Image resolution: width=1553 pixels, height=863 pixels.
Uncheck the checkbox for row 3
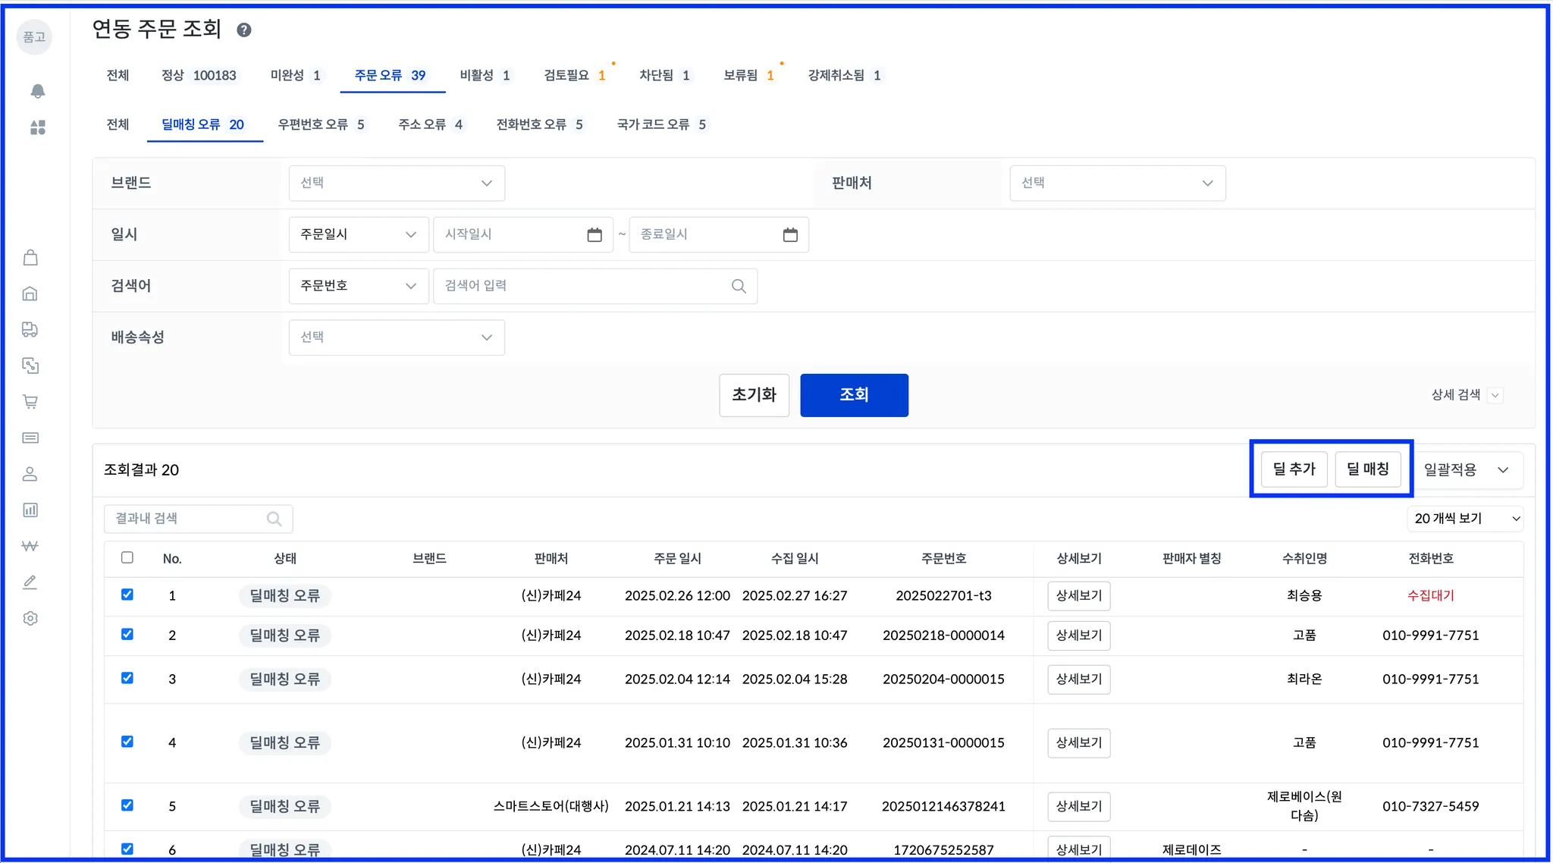pos(127,678)
